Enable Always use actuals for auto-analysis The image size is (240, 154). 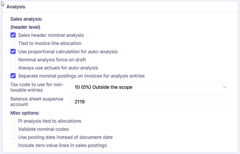pos(13,68)
